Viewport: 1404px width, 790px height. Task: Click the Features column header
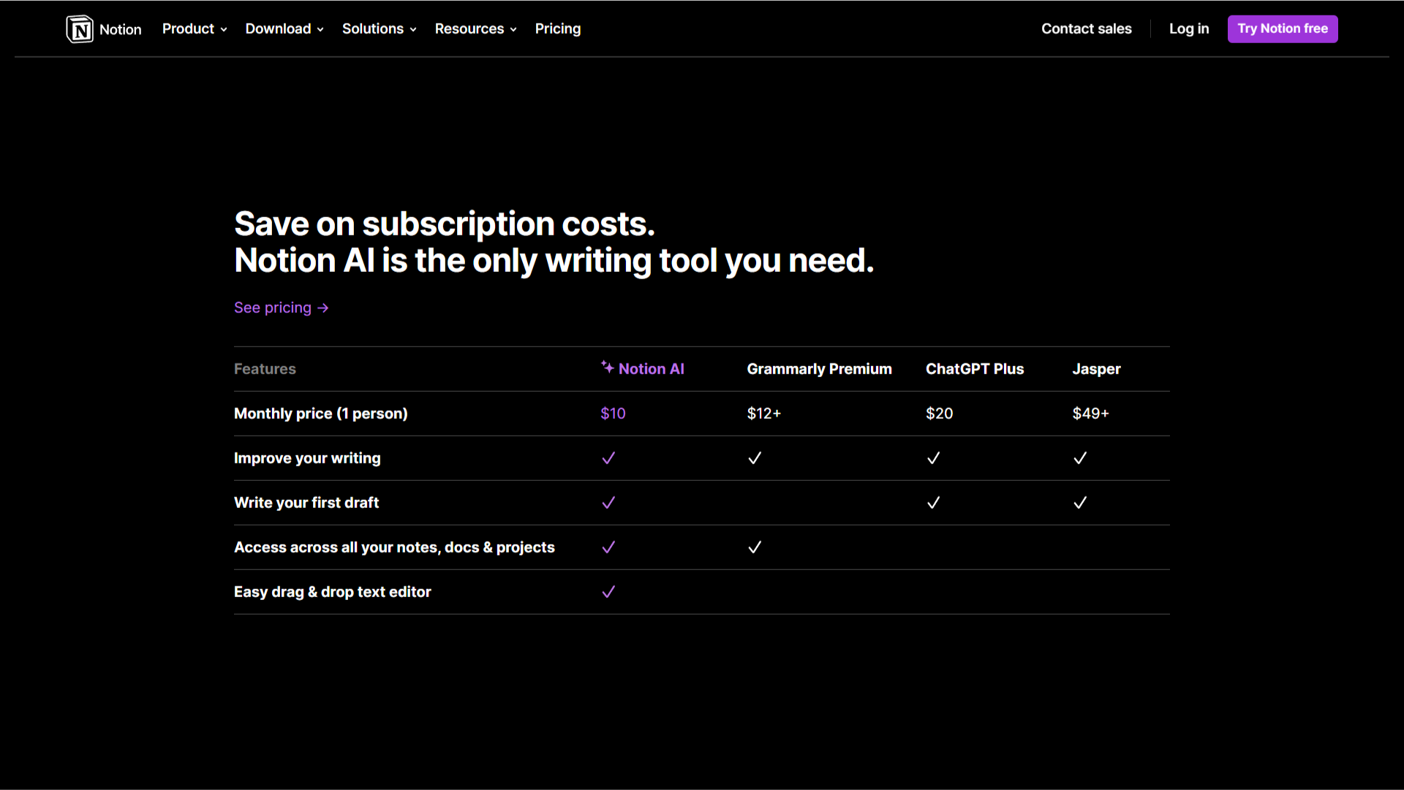[265, 369]
